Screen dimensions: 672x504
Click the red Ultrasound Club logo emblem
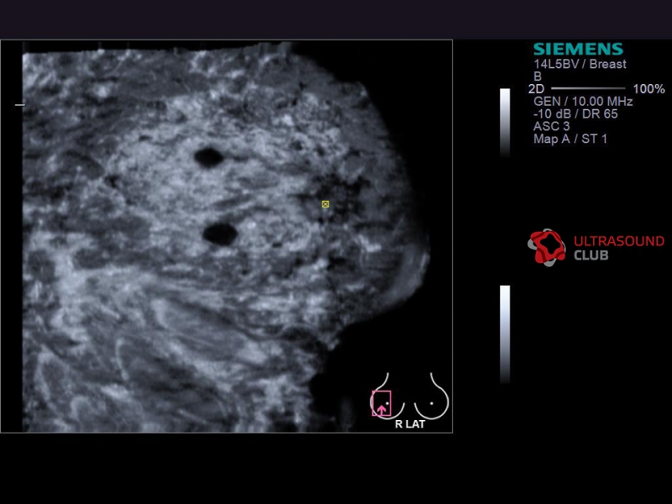(547, 247)
